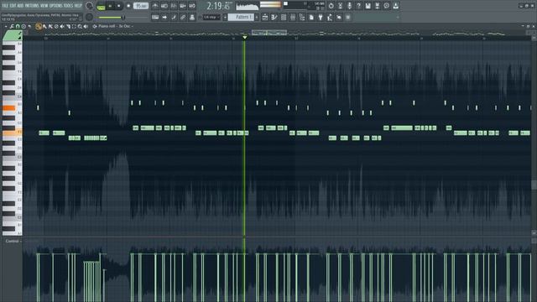Click the main pitch knob
537x302 pixels.
coord(89,17)
